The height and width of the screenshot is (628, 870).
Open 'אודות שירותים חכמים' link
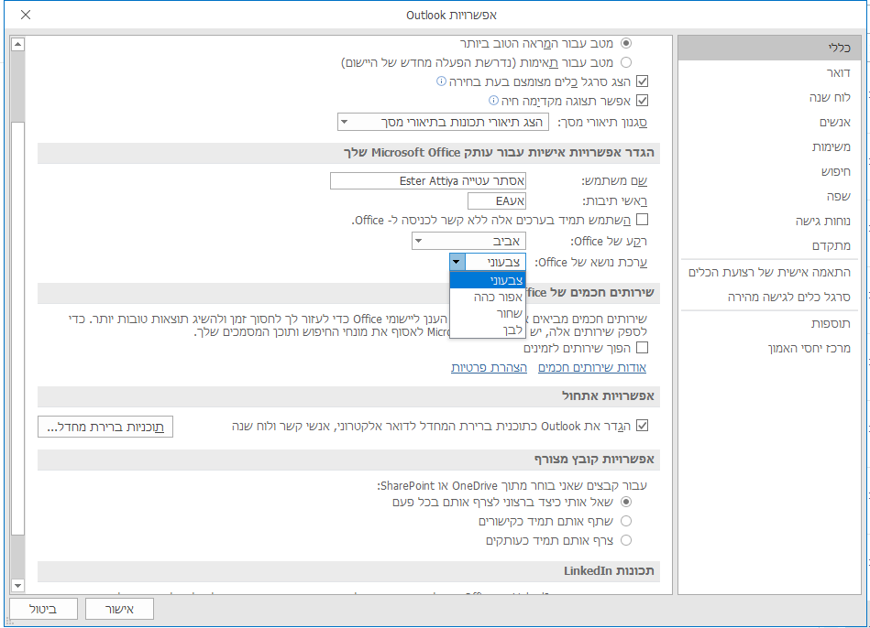(592, 367)
